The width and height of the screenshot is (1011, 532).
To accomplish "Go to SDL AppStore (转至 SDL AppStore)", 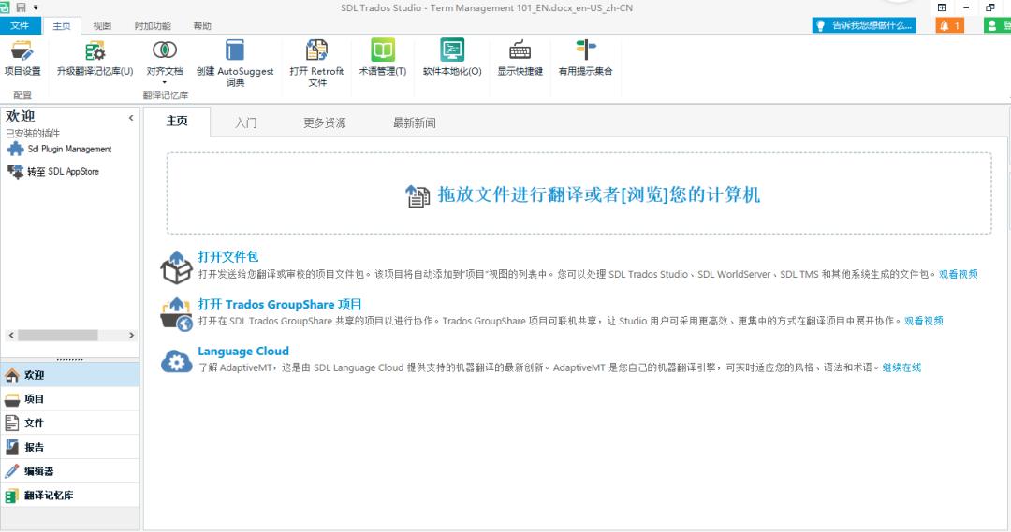I will point(64,171).
